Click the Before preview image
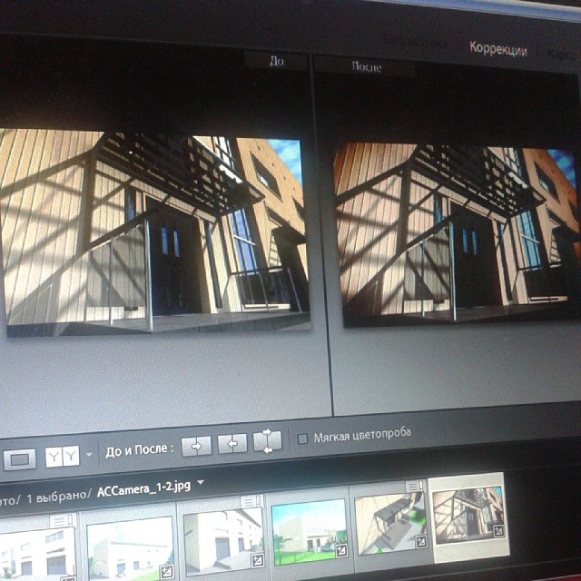581x581 pixels. pos(155,232)
